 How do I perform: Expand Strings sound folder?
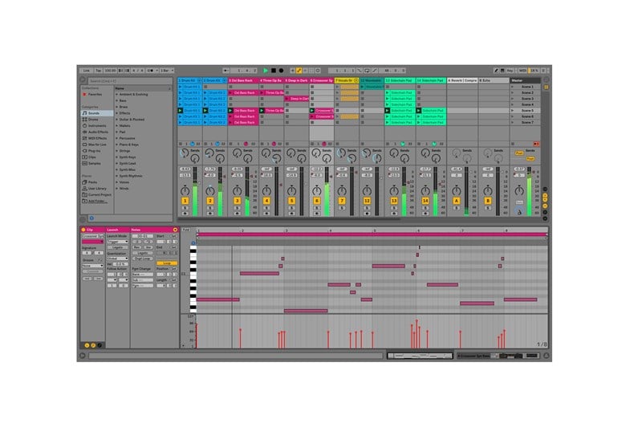116,151
